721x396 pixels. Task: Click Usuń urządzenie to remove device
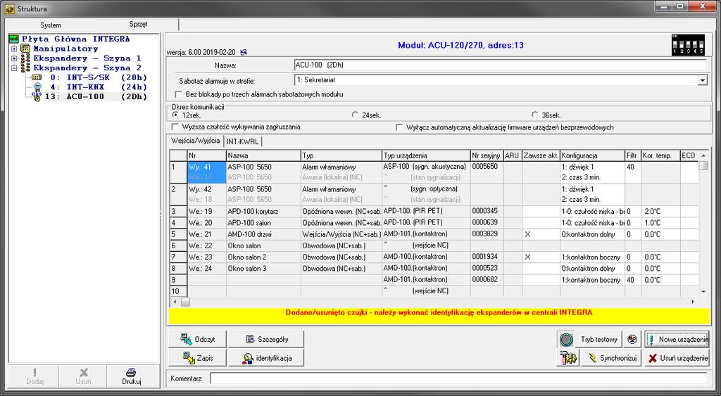(x=677, y=358)
